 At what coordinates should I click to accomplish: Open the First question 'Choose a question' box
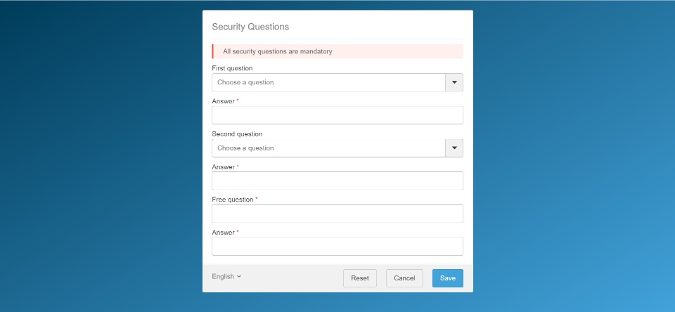pos(328,82)
